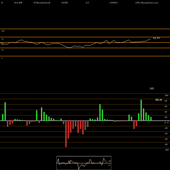The width and height of the screenshot is (170, 170).
Task: Click the 13 label in the mini chart
Action: 109,161
